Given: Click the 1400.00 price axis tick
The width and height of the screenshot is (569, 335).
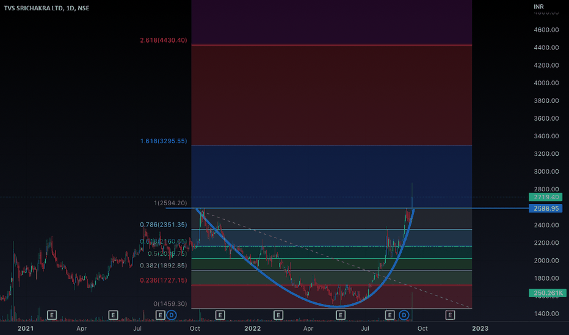Looking at the screenshot, I should (x=546, y=314).
